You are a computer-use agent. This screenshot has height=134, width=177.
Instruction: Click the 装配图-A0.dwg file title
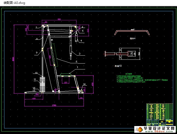pos(14,3)
